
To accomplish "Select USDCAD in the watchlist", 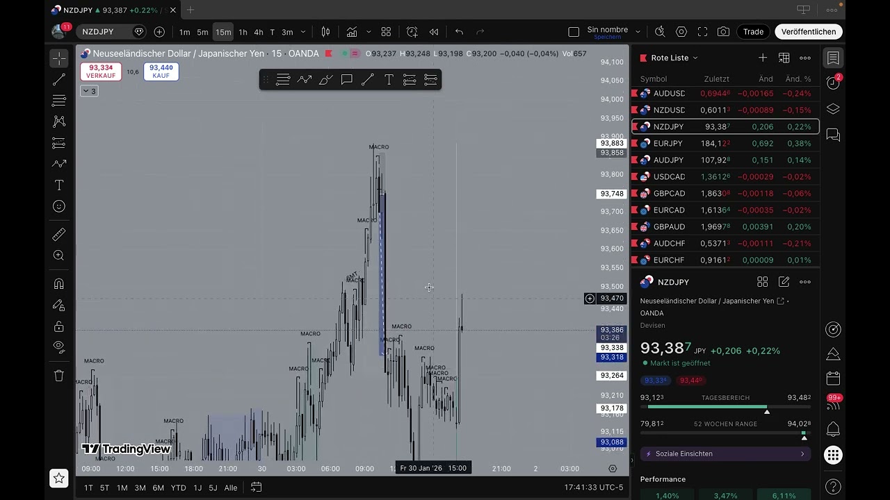I will point(725,176).
